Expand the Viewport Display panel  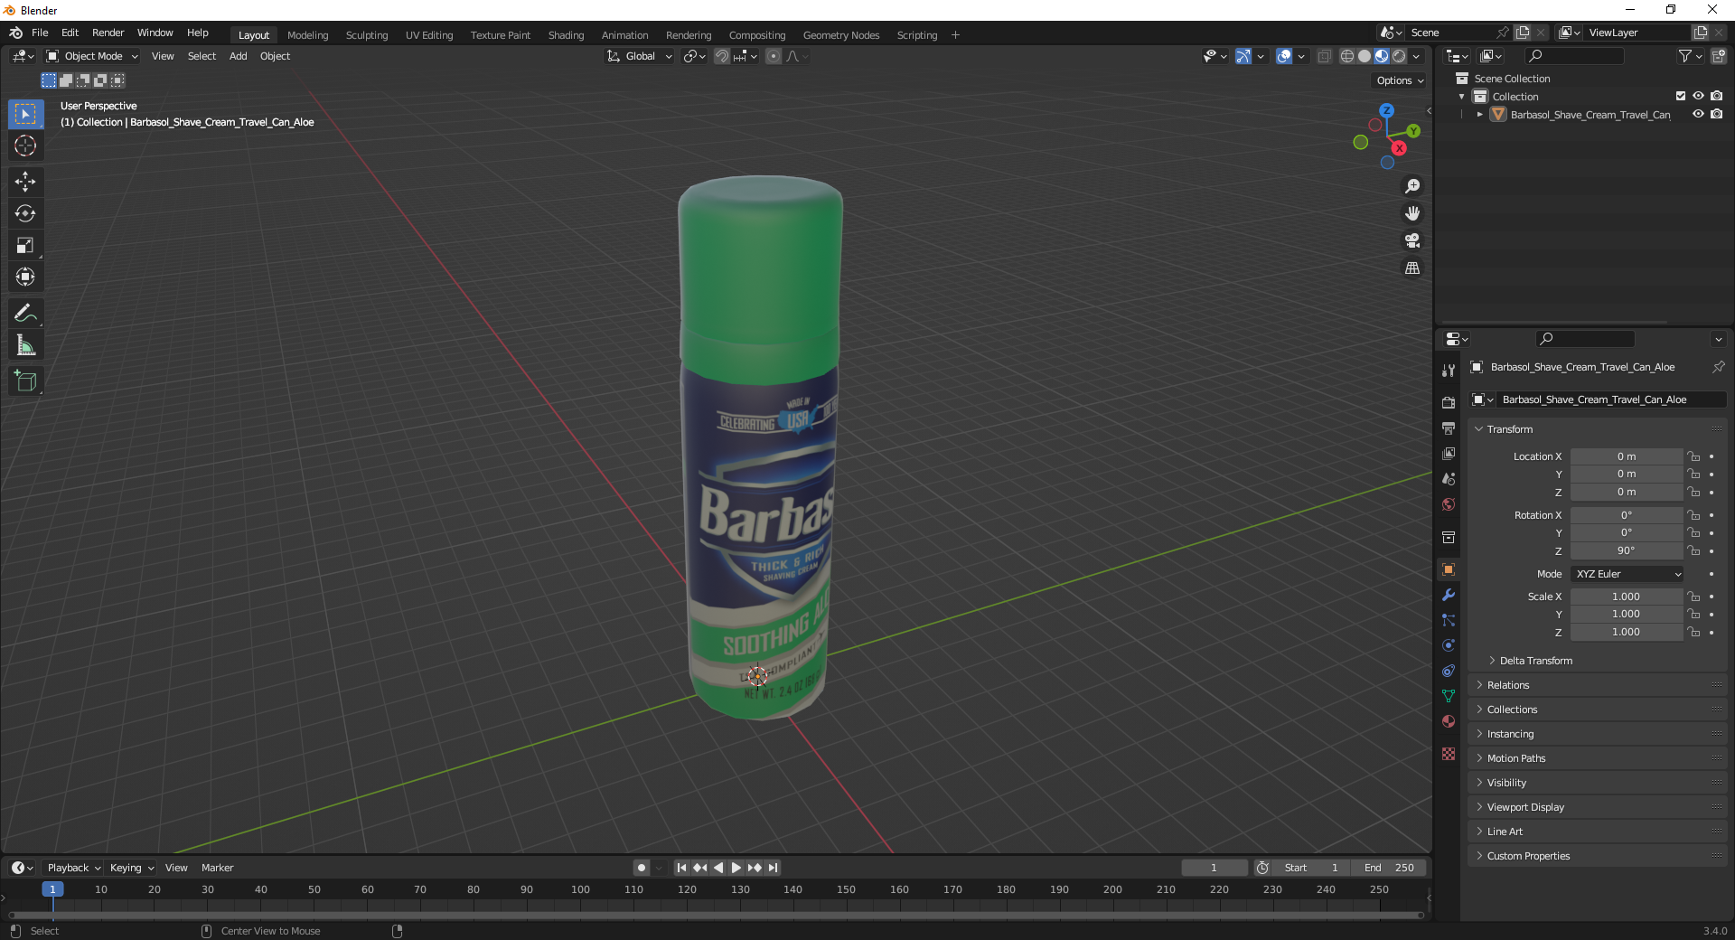point(1525,807)
